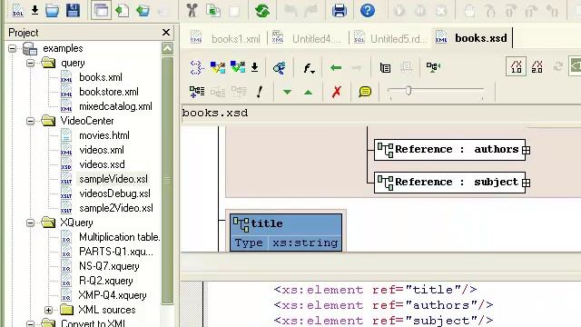
Task: Select the title element box in diagram
Action: pos(286,233)
